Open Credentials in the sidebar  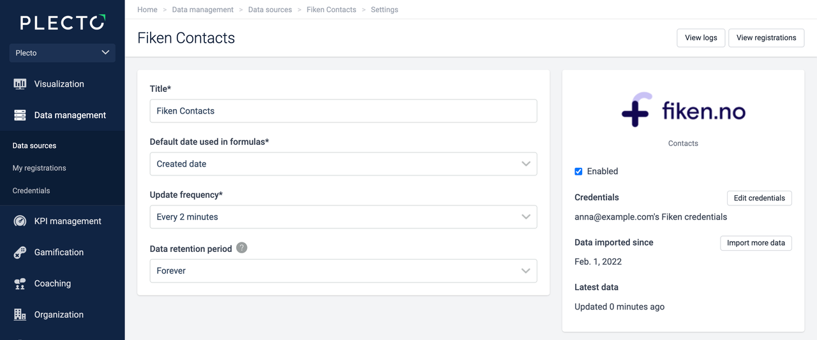click(31, 191)
